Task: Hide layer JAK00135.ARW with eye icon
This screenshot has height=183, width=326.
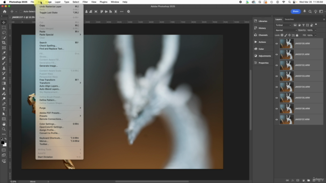Action: point(277,98)
